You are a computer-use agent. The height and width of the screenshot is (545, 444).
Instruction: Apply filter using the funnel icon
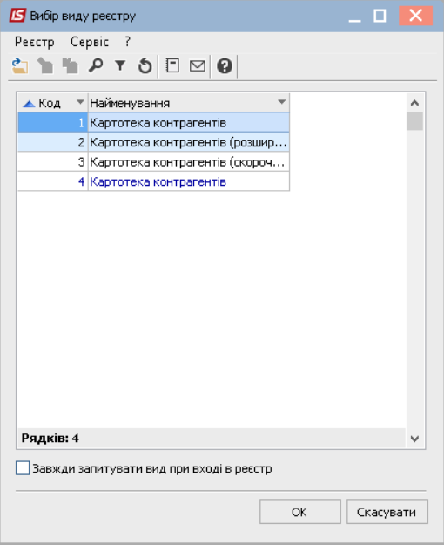coord(120,65)
